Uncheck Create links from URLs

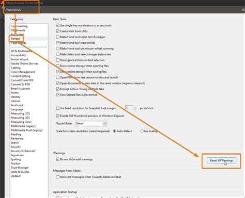58,31
